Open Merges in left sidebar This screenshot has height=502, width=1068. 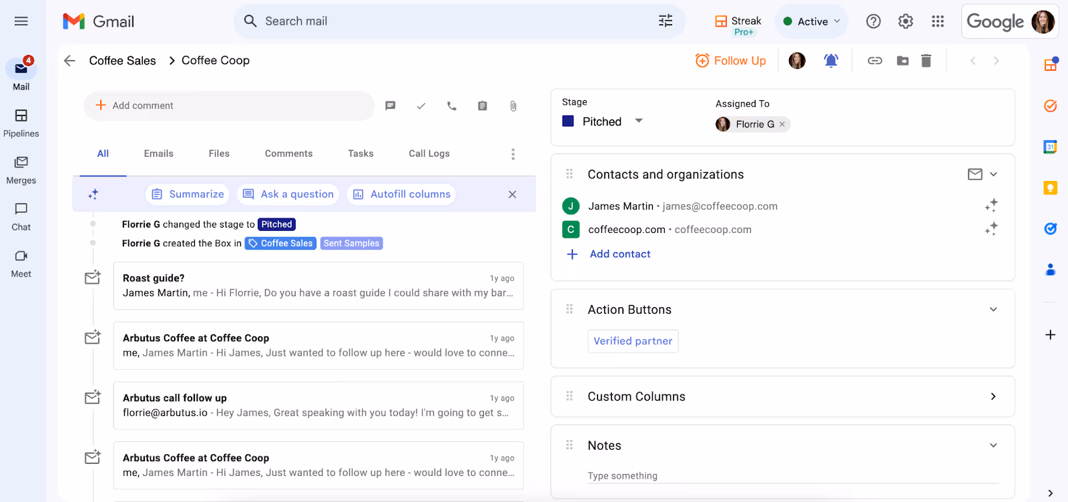(x=21, y=170)
